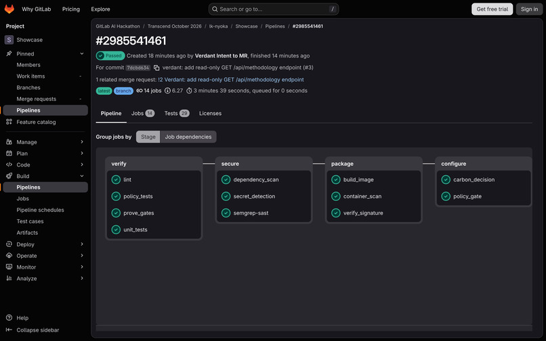Click the Collapse sidebar arrow icon

point(9,330)
